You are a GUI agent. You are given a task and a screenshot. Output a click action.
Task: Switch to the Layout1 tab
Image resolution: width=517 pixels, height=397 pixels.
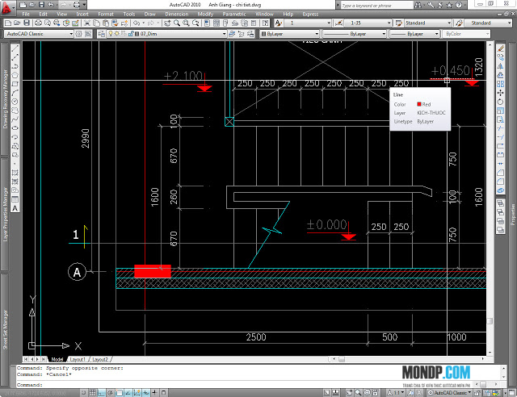78,359
